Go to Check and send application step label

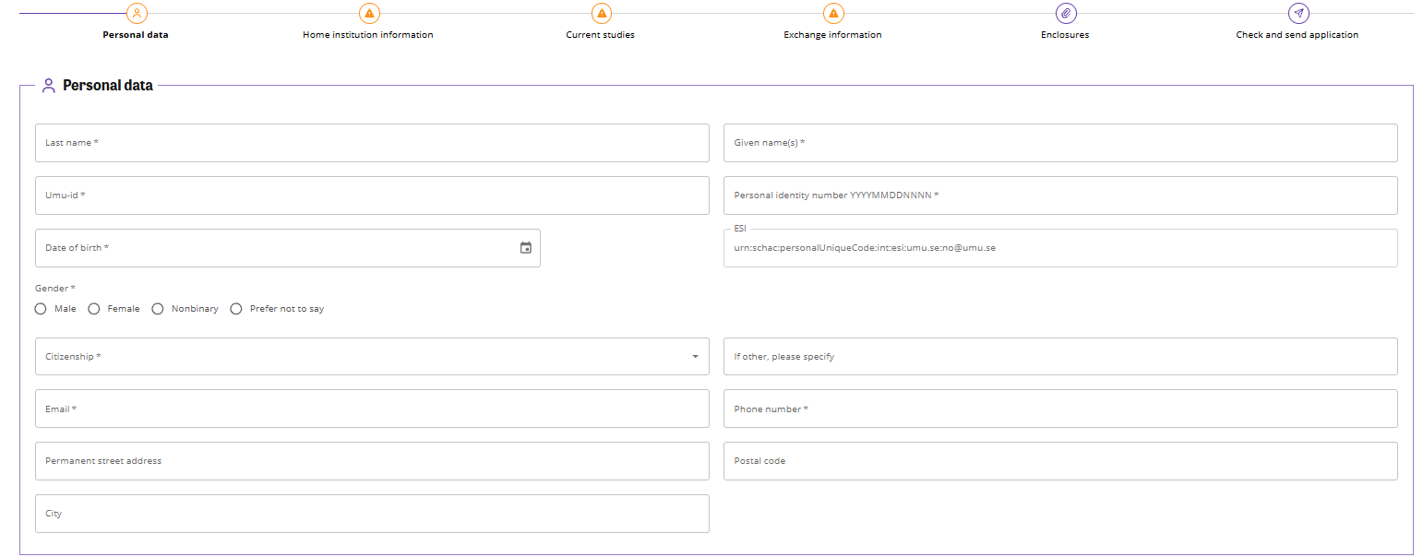click(1297, 35)
